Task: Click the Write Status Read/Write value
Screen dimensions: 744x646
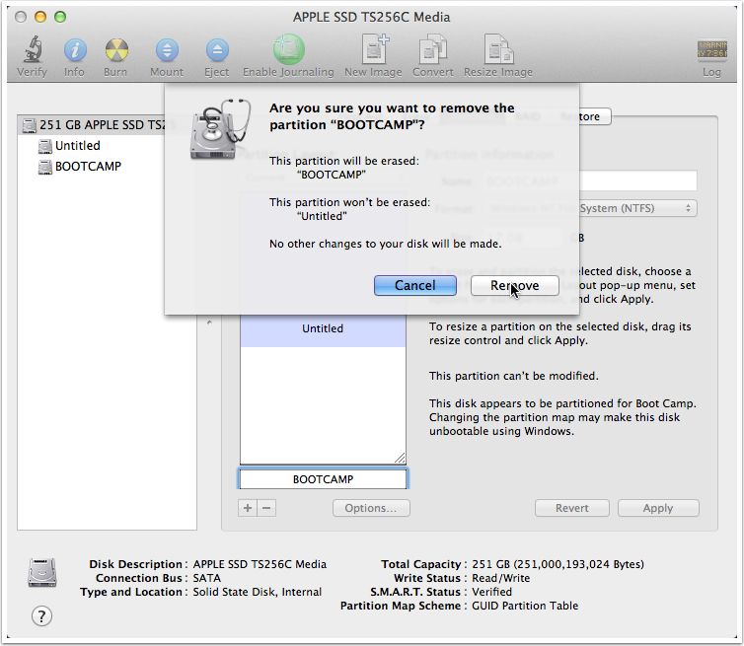Action: 500,578
